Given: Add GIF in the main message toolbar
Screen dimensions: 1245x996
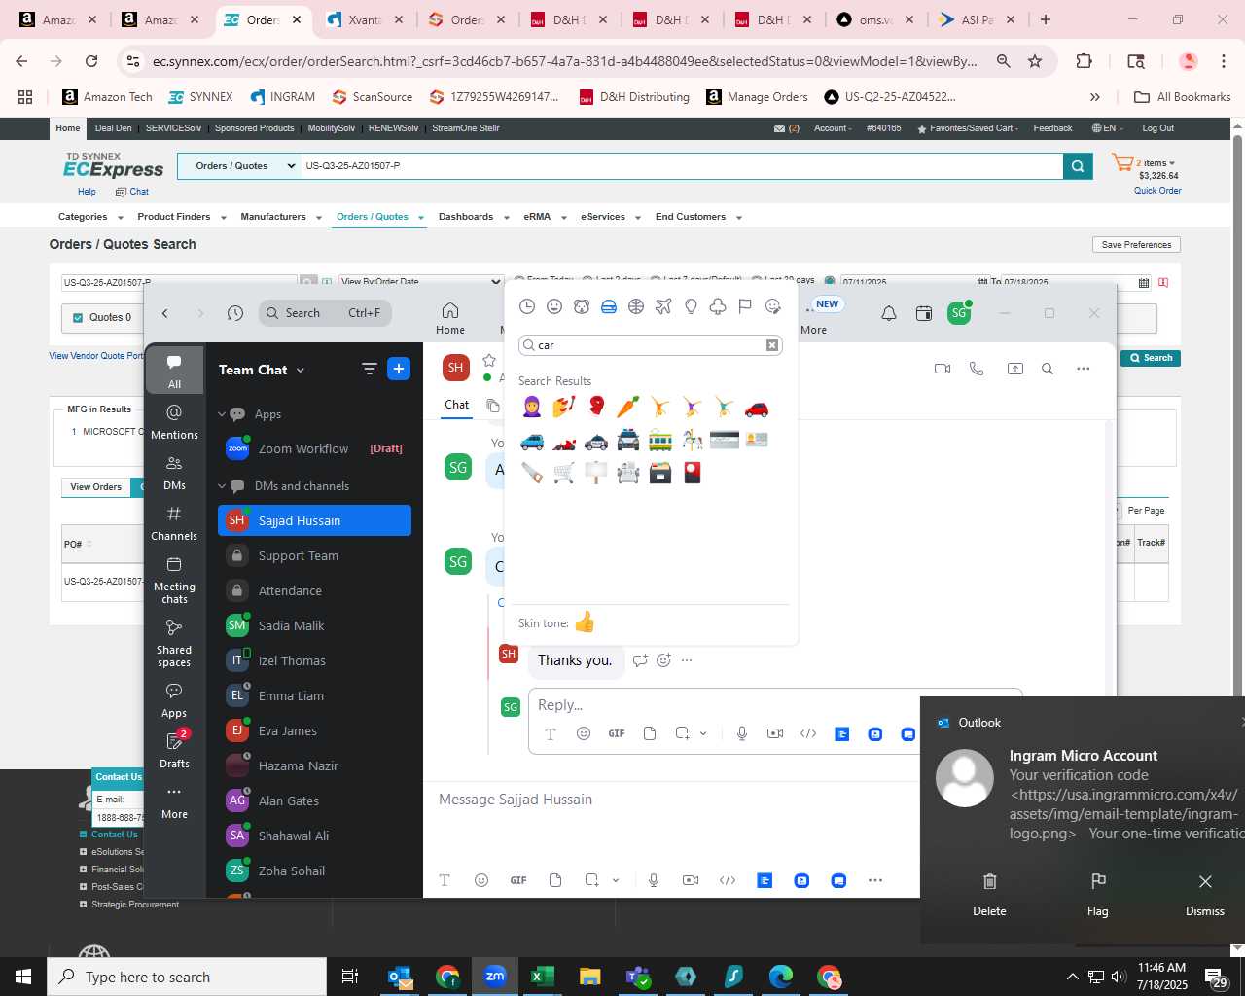Looking at the screenshot, I should (x=518, y=880).
